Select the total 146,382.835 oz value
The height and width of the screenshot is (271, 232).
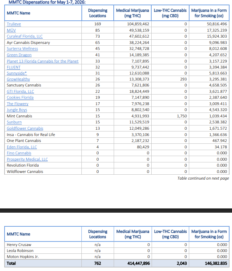(x=216, y=263)
